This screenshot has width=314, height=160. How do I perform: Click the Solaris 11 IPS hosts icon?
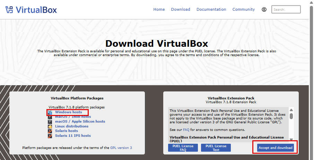click(x=50, y=136)
